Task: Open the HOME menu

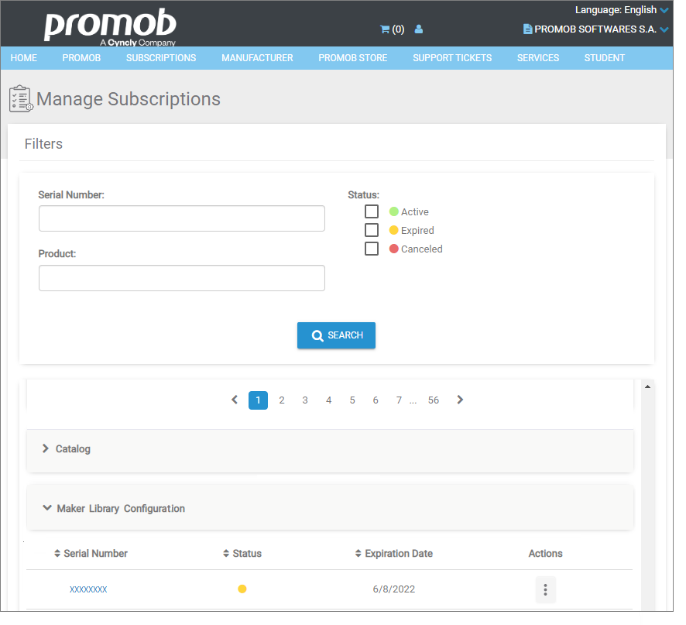Action: 24,58
